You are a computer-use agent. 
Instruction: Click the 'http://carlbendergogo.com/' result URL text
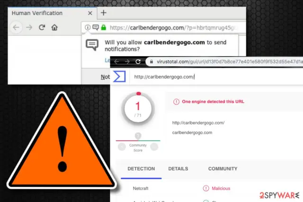coord(198,123)
